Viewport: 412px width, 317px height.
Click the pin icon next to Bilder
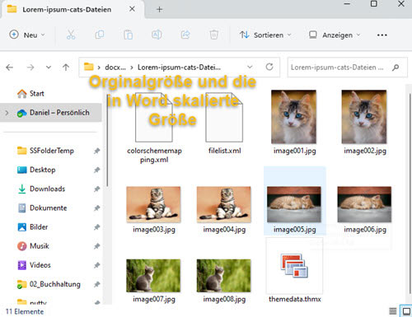tap(96, 227)
